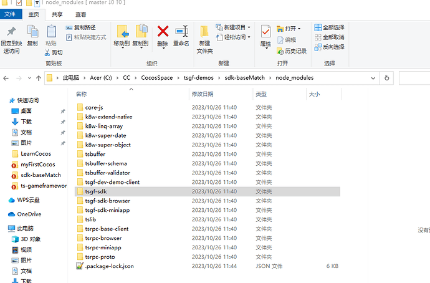Screen dimensions: 430x283
Task: Sort by the Size (大小) column
Action: coord(314,94)
